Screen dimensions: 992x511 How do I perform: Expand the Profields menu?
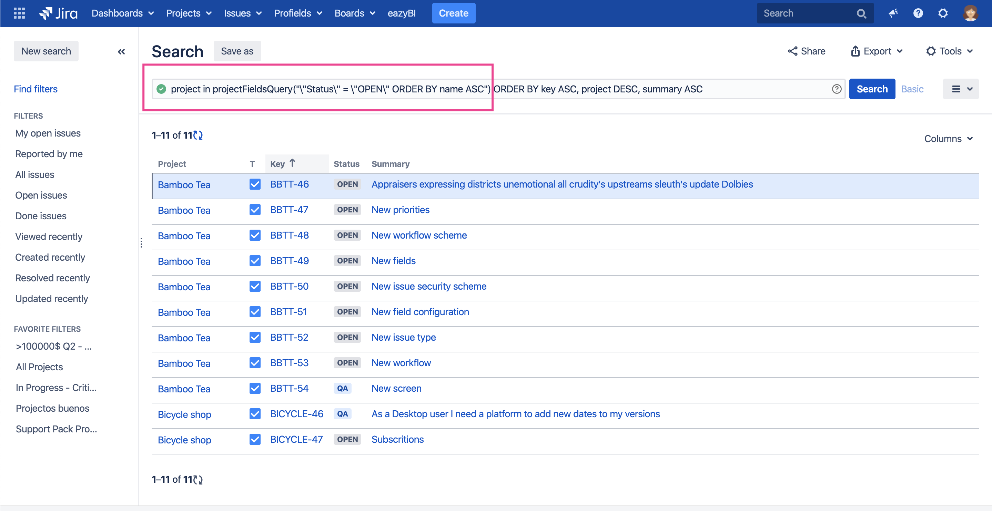pos(298,13)
